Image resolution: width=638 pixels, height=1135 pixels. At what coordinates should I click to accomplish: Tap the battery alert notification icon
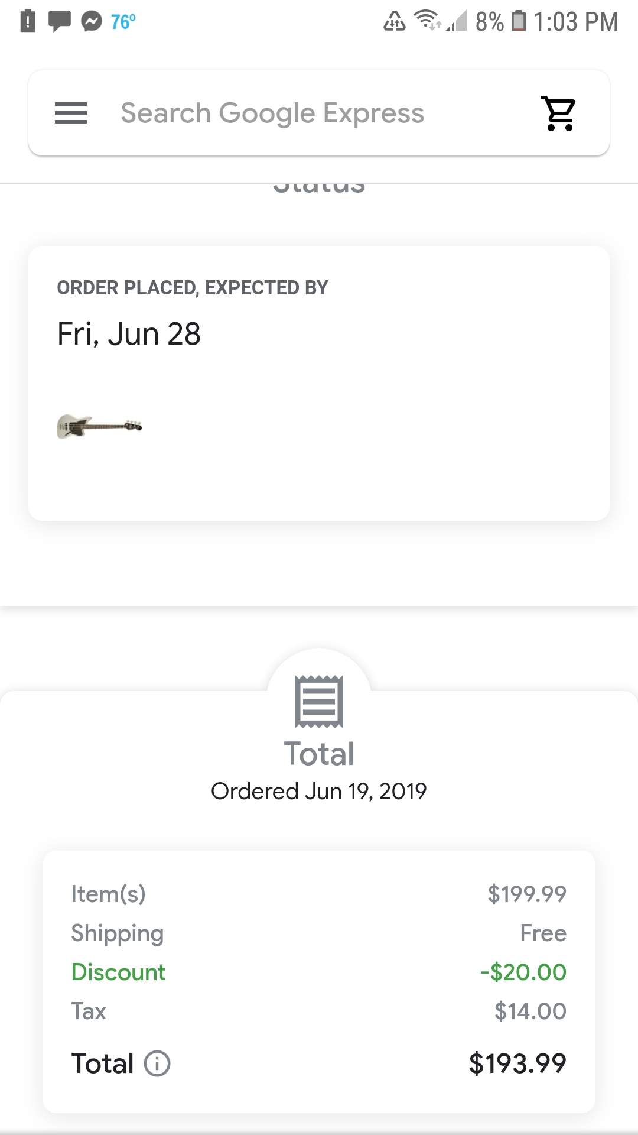pos(27,21)
